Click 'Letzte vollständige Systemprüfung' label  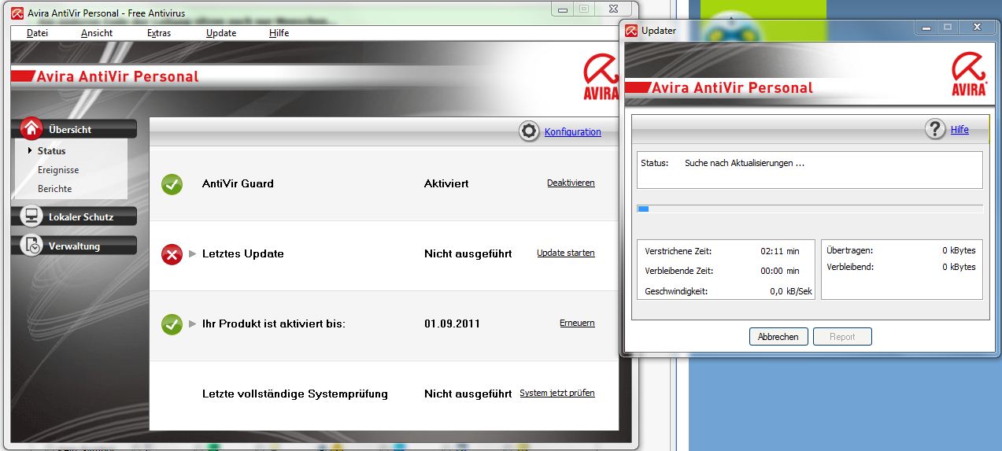click(295, 394)
